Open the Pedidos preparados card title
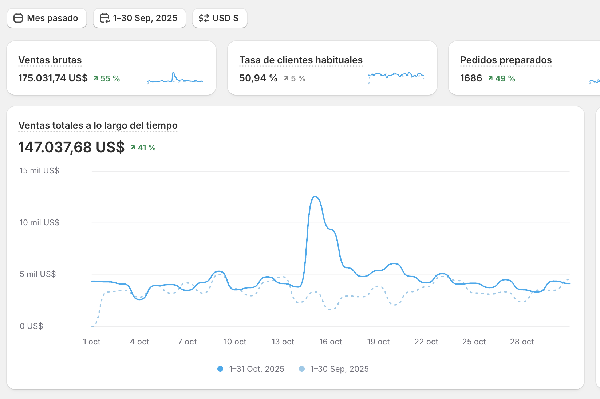The image size is (600, 399). [506, 60]
